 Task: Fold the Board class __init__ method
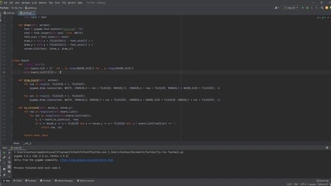[x=12, y=65]
